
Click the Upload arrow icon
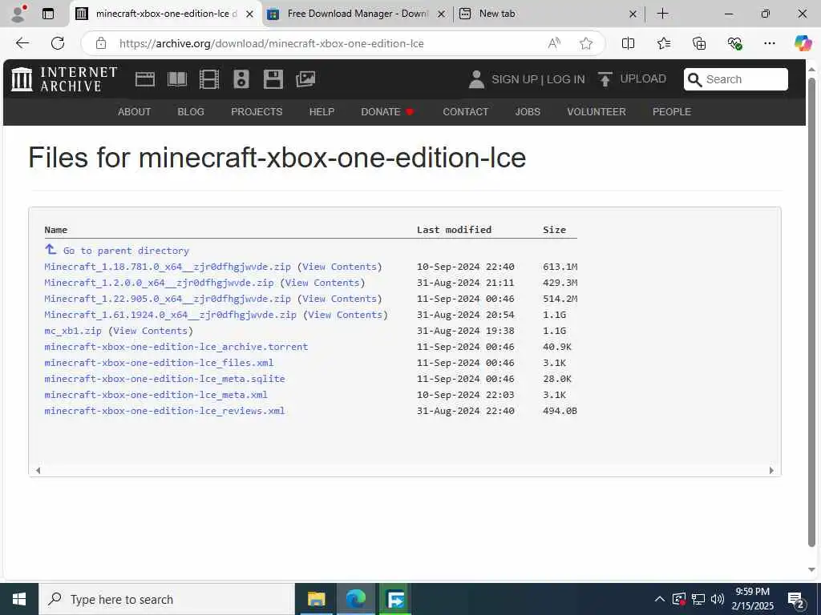[605, 79]
